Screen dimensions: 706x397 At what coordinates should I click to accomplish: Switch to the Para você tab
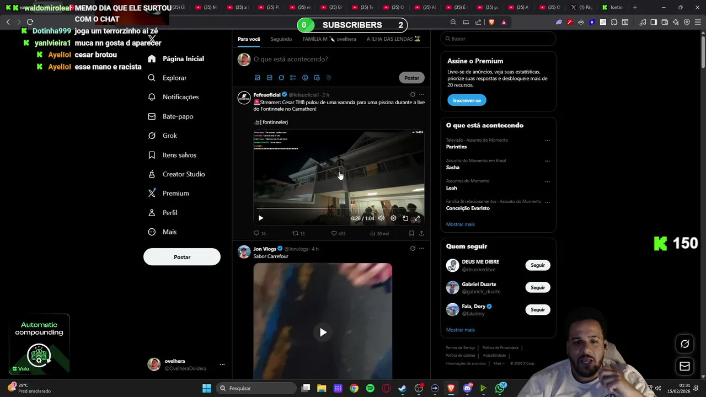click(249, 39)
